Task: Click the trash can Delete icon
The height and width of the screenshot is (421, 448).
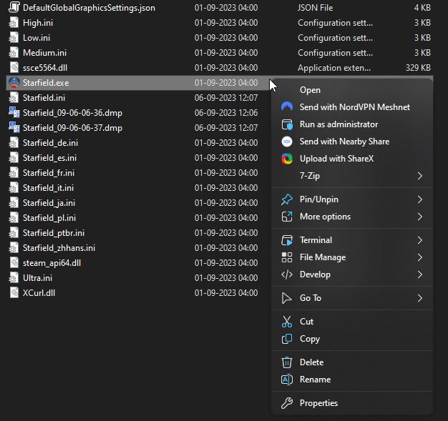Action: click(287, 362)
